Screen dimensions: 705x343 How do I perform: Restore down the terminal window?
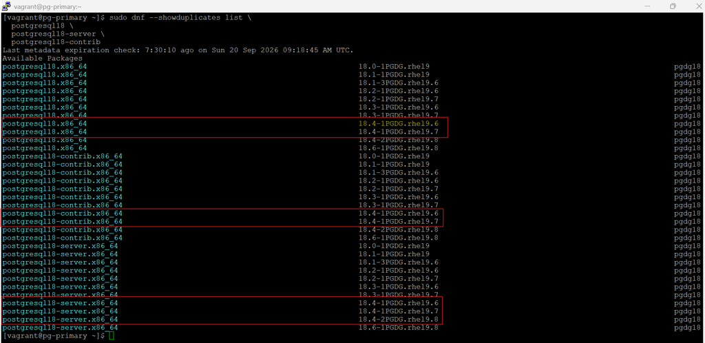[673, 6]
